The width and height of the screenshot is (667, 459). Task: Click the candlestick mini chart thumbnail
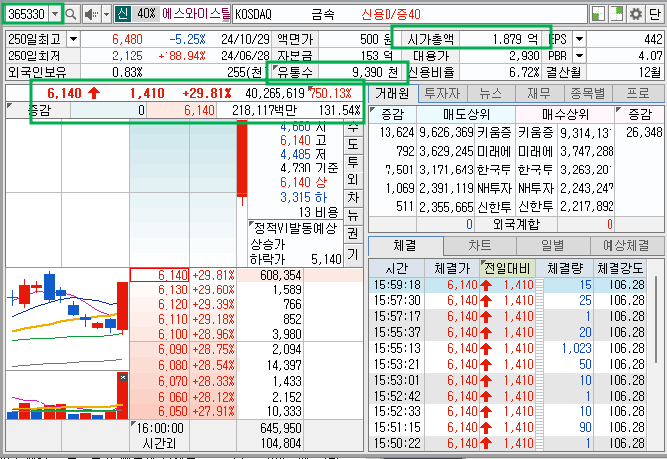click(67, 318)
